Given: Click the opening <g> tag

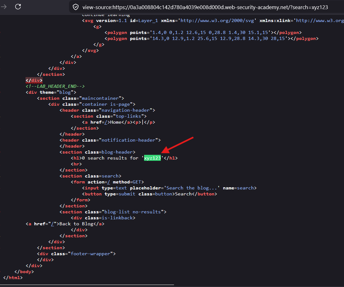Looking at the screenshot, I should tap(97, 27).
